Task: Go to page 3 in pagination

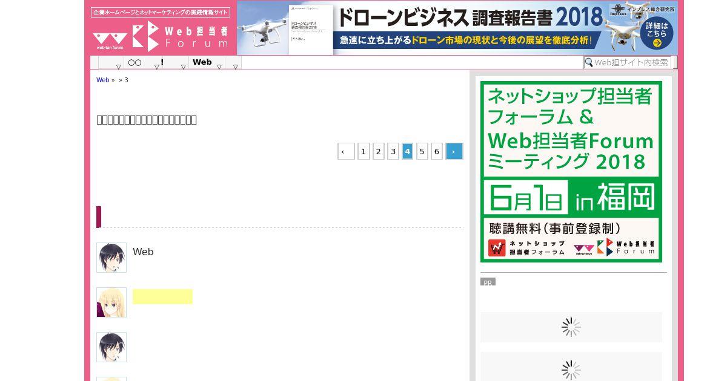Action: coord(393,151)
